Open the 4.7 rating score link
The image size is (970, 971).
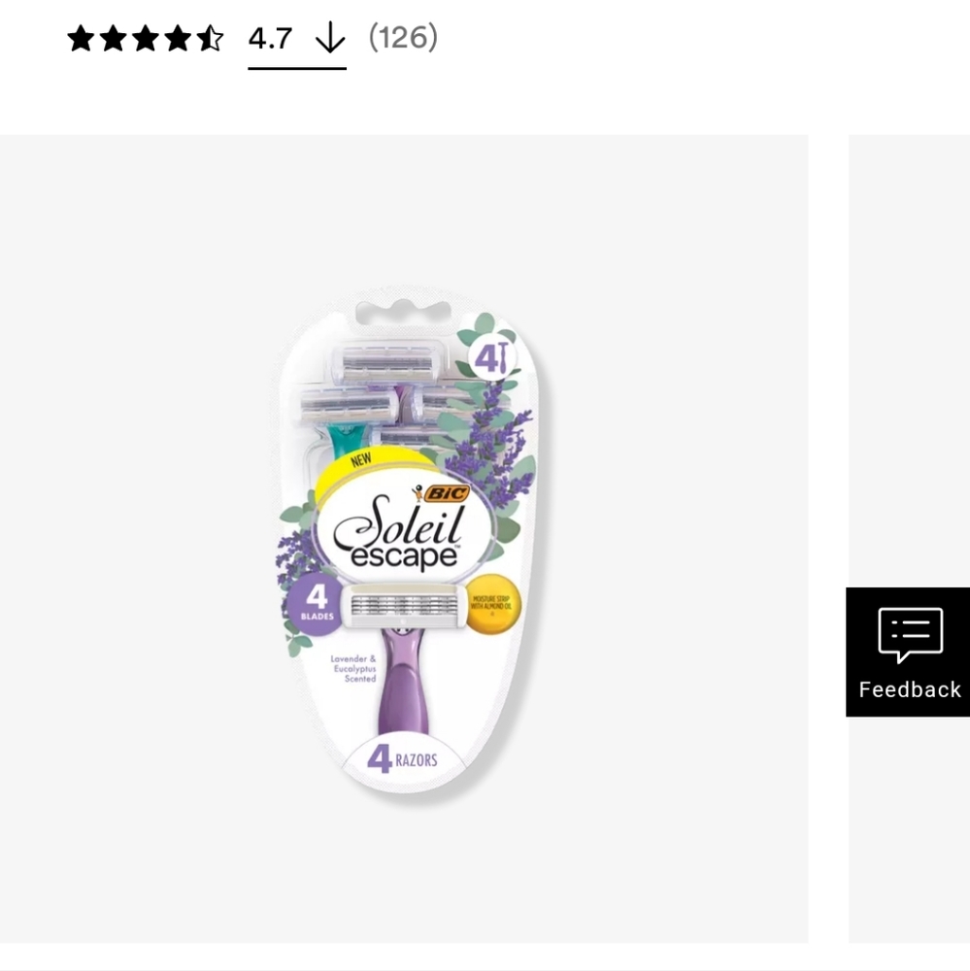coord(270,39)
